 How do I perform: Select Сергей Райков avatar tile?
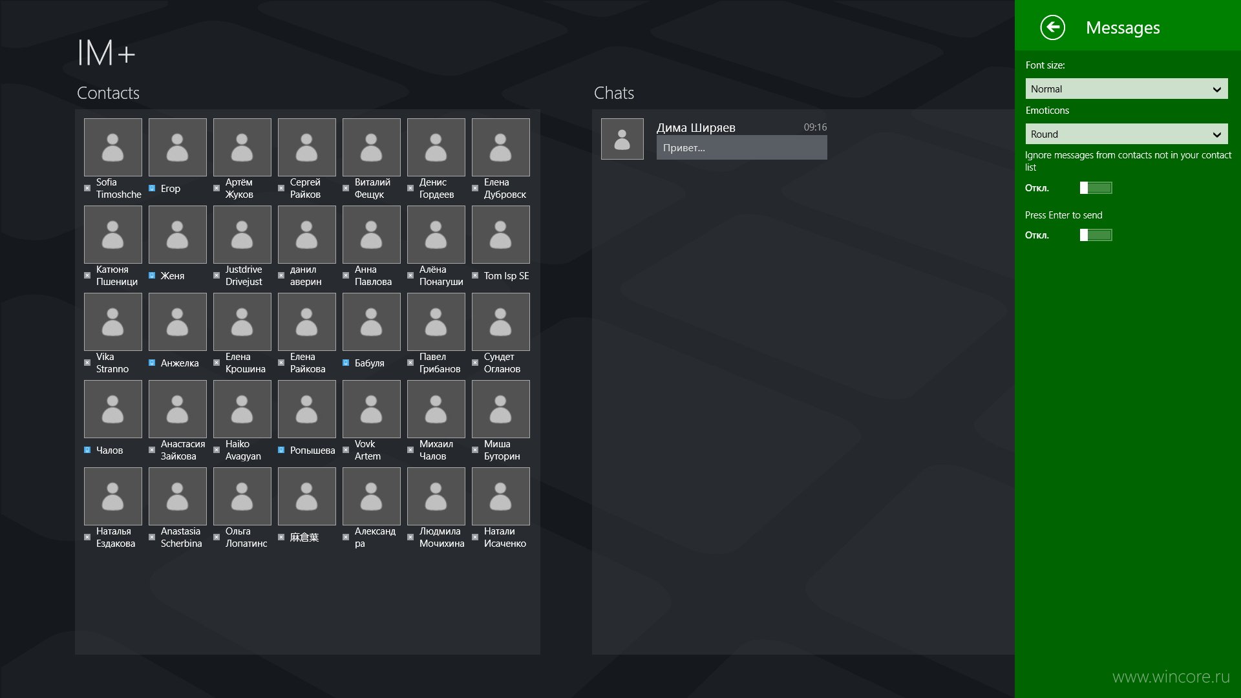pos(307,147)
